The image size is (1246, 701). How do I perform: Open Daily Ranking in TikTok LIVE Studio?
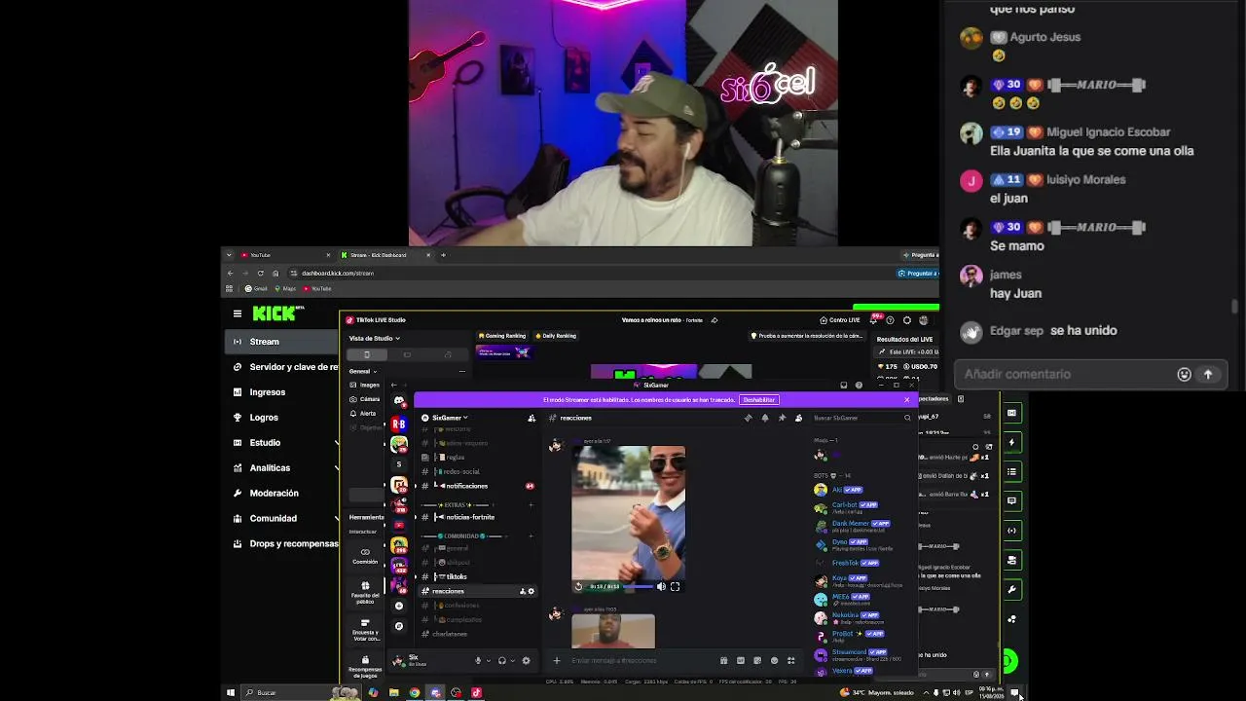(x=556, y=336)
